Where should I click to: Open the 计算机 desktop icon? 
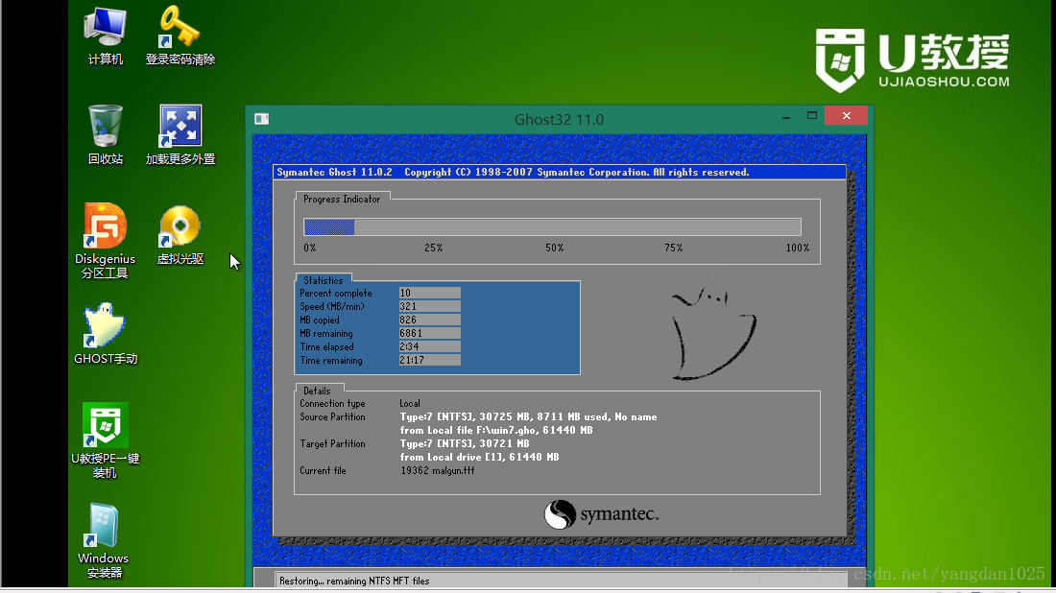[x=105, y=36]
